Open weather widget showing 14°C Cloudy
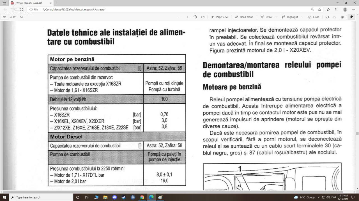Screen dimensions: 359x201 304,197
